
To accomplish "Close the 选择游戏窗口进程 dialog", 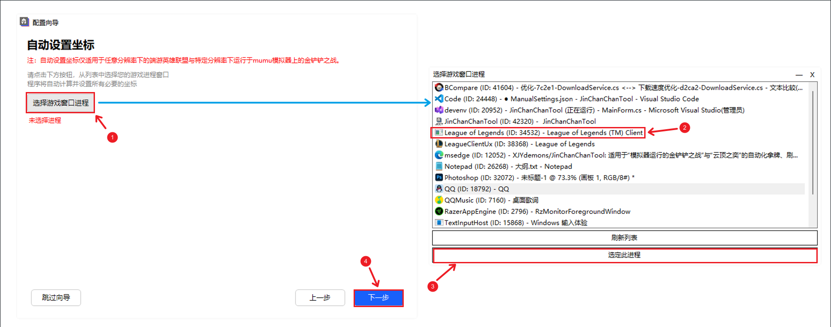I will coord(812,75).
